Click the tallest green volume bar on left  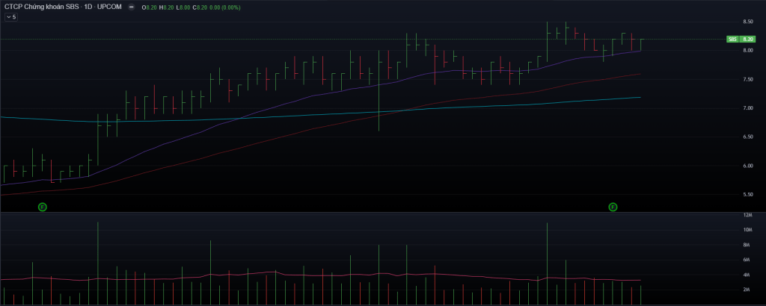[97, 261]
